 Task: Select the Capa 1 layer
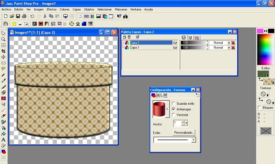pos(134,48)
